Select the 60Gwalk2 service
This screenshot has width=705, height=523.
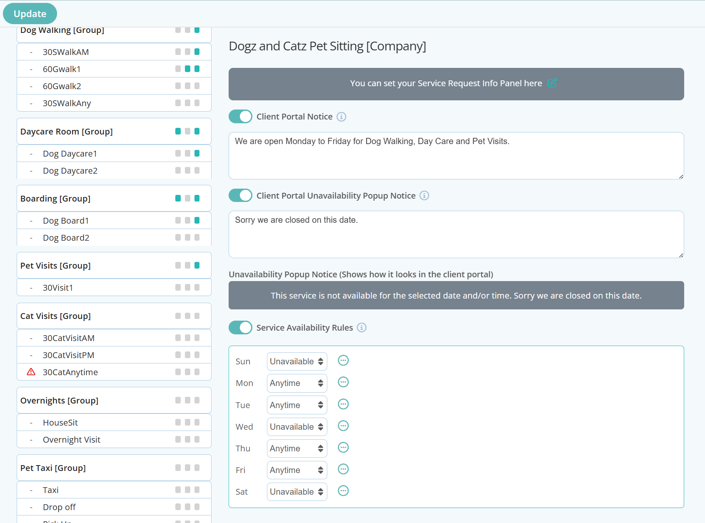114,86
